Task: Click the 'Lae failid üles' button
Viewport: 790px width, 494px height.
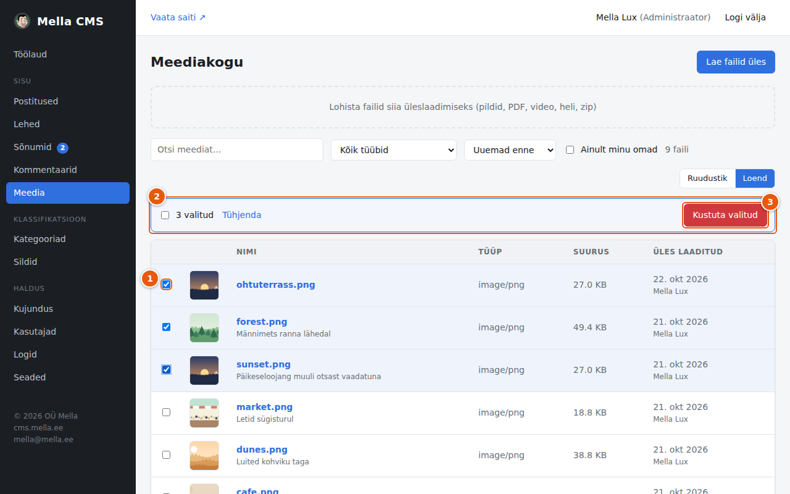Action: [736, 62]
